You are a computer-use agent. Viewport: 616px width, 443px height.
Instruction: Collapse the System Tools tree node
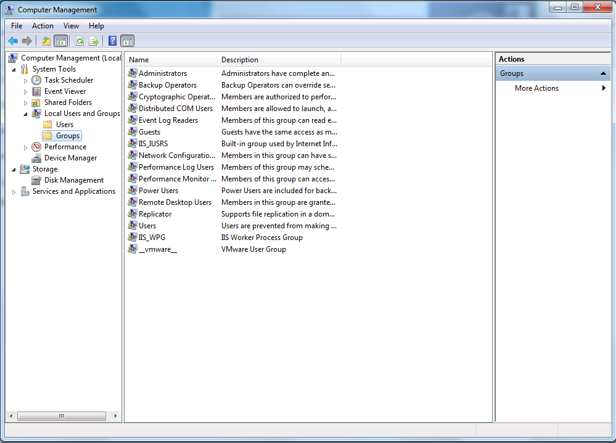coord(14,70)
